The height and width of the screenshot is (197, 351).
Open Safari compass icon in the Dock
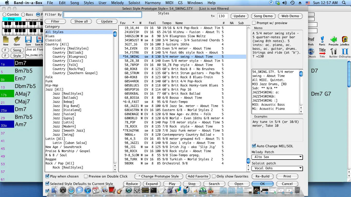click(71, 190)
